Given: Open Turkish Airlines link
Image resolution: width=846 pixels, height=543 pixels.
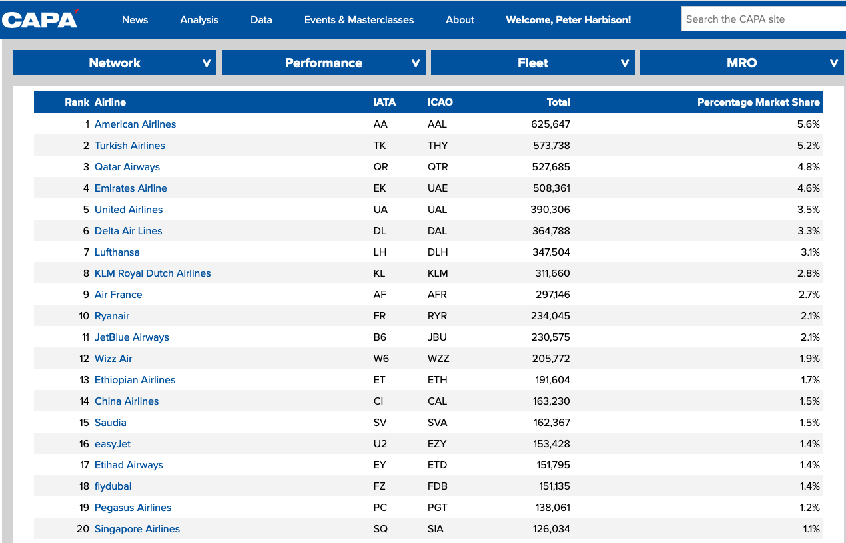Looking at the screenshot, I should point(130,146).
